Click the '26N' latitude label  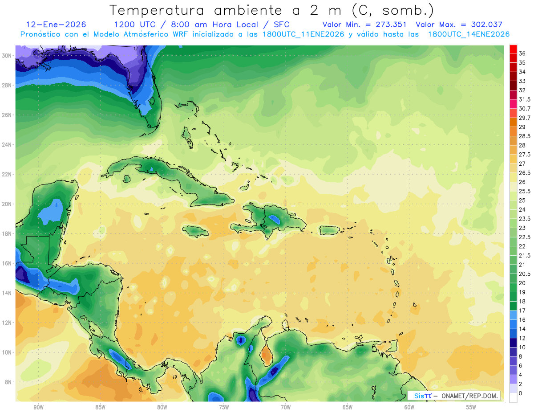(7, 115)
